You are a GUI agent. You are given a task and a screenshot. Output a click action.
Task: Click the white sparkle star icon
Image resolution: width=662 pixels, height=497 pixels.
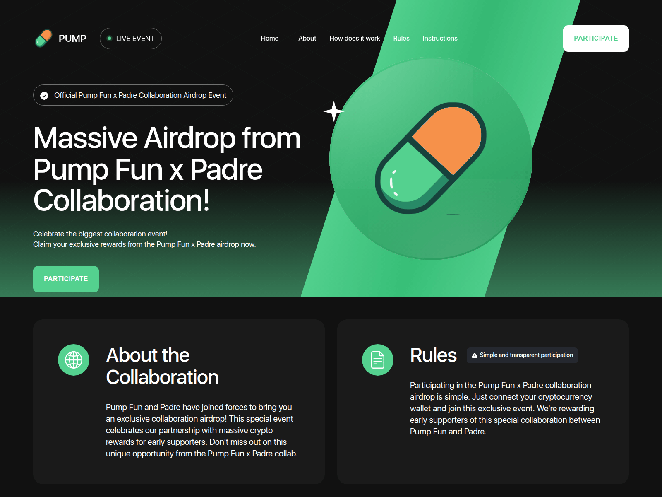tap(333, 111)
